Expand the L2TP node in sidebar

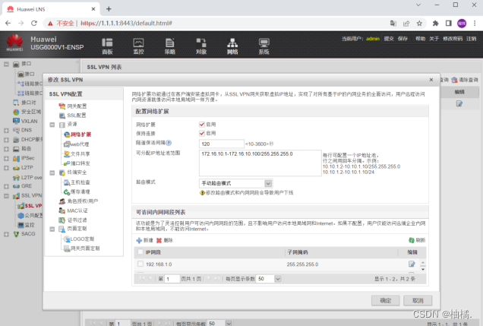click(6, 168)
